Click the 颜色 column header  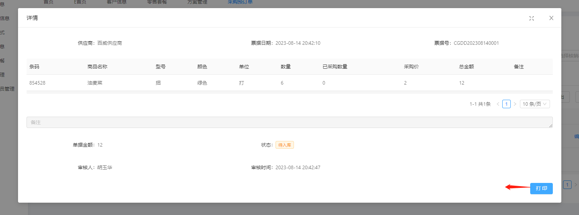202,67
